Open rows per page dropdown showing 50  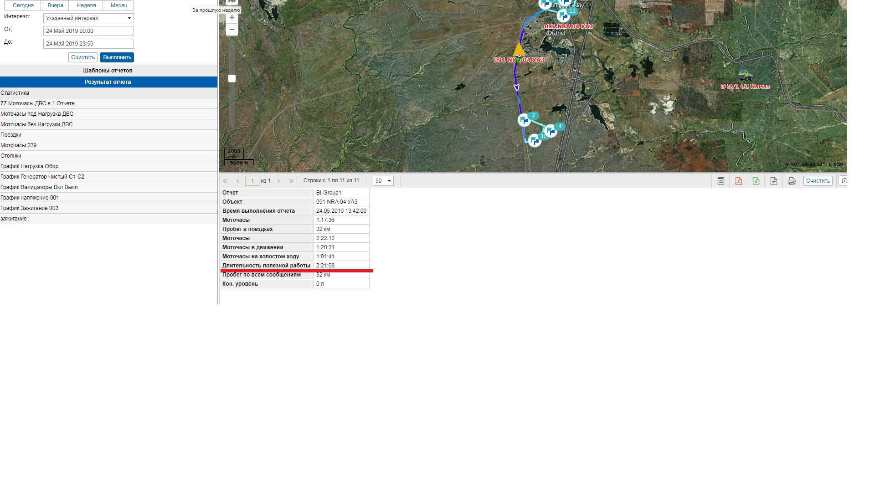383,181
